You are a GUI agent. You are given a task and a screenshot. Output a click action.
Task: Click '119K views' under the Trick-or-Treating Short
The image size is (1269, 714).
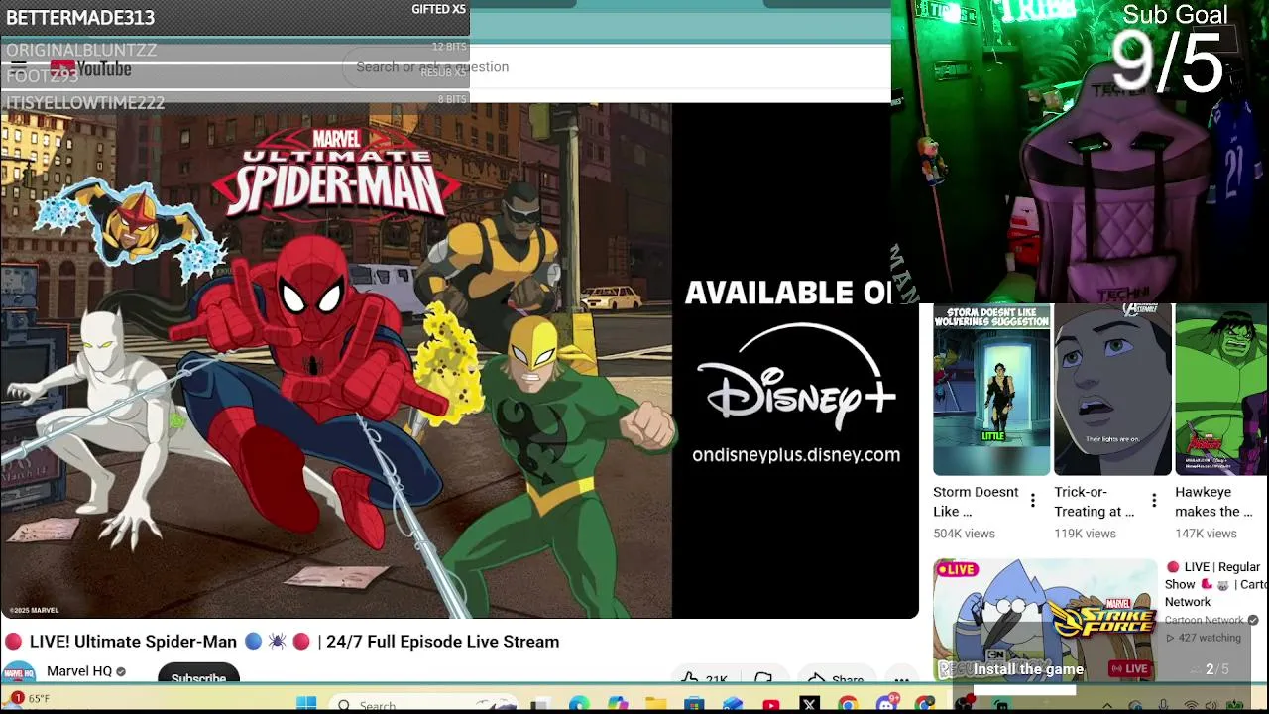click(x=1085, y=534)
